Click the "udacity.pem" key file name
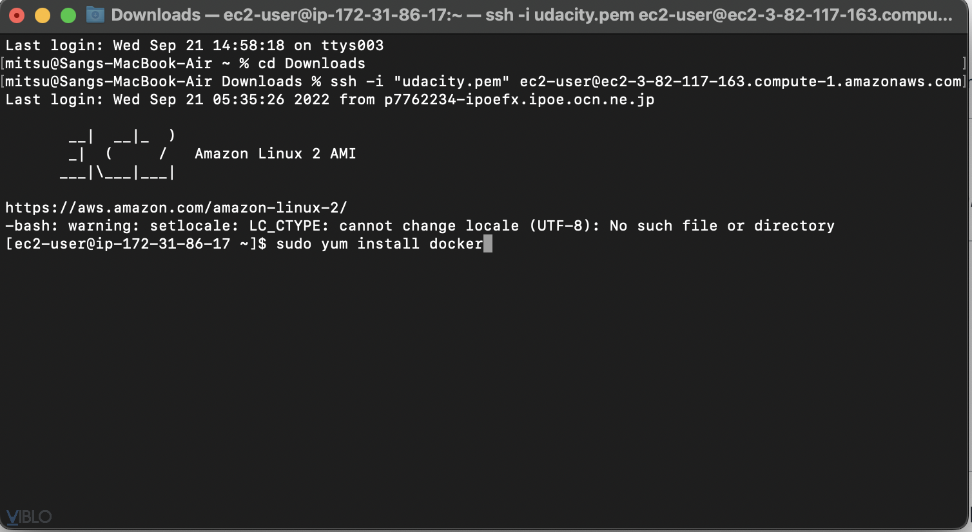This screenshot has width=972, height=532. tap(451, 81)
